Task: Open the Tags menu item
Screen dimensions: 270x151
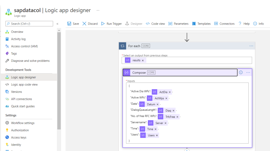Action: [x=14, y=53]
